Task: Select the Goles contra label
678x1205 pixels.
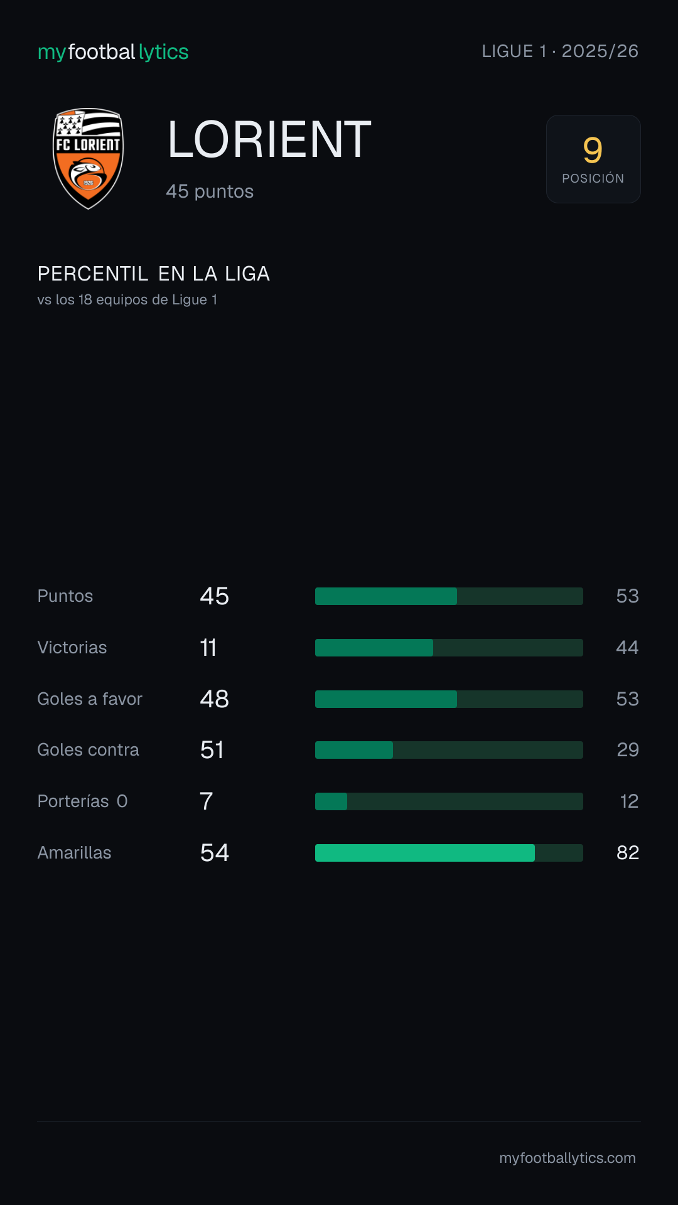Action: (x=89, y=750)
